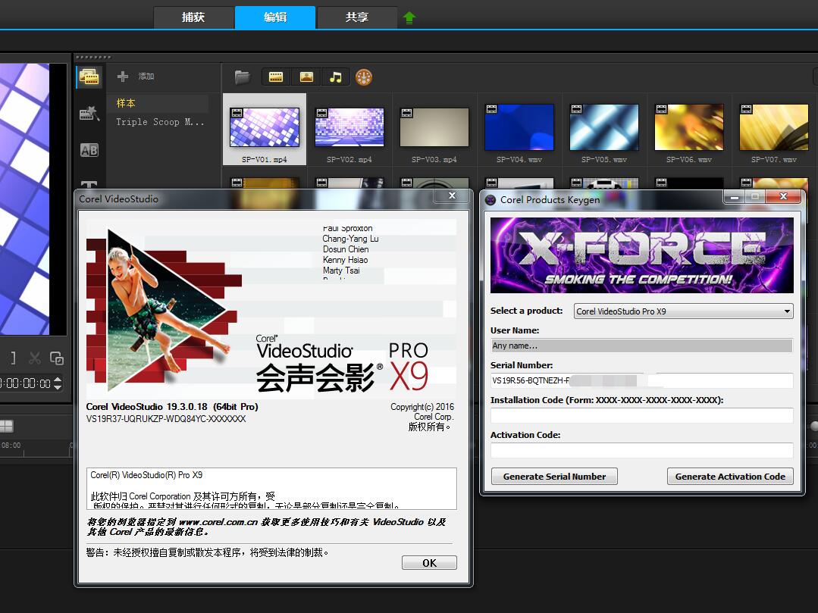Click the serial VS19R37-UQRUKZP-WDQ84YC-XXXXXXX text

coord(166,419)
